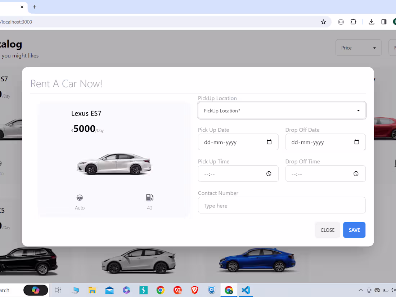This screenshot has width=396, height=297.
Task: Toggle the browser side panel icon
Action: [384, 22]
